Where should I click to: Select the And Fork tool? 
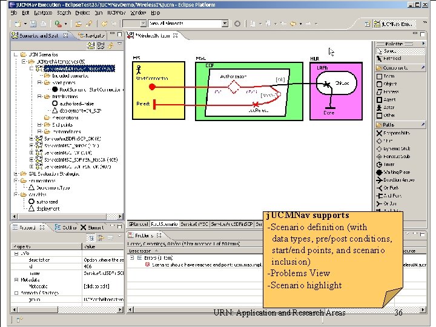[389, 196]
